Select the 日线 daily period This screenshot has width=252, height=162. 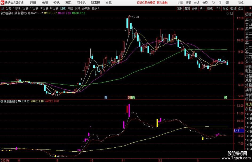[63, 8]
